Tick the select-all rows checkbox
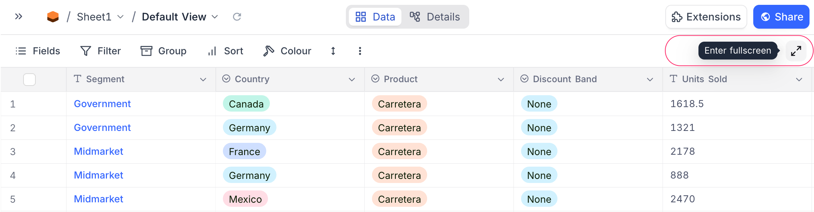 pyautogui.click(x=29, y=80)
